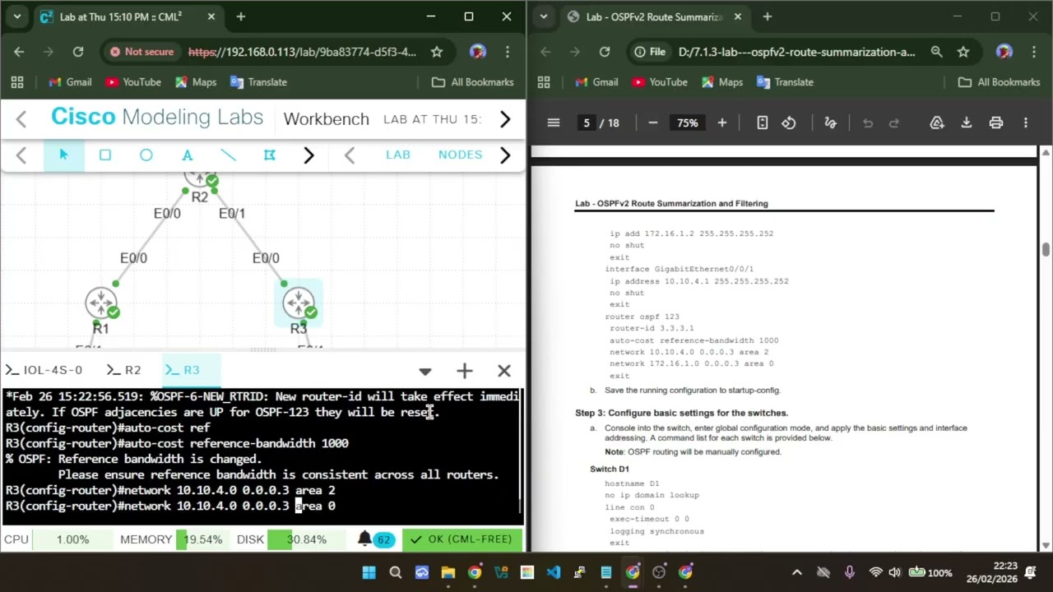This screenshot has height=592, width=1053.
Task: Click the Not secure badge in address bar
Action: pos(142,52)
